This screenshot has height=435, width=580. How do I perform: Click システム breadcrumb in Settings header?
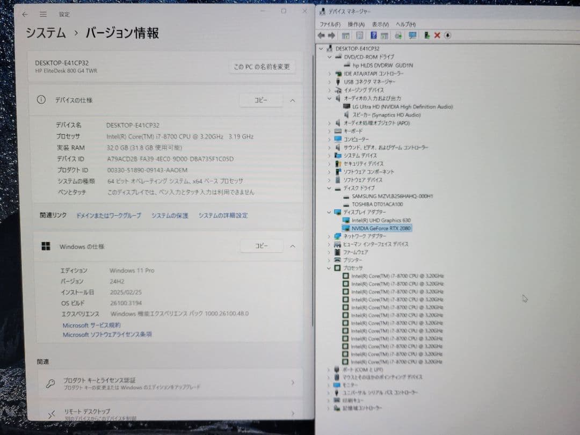(46, 33)
